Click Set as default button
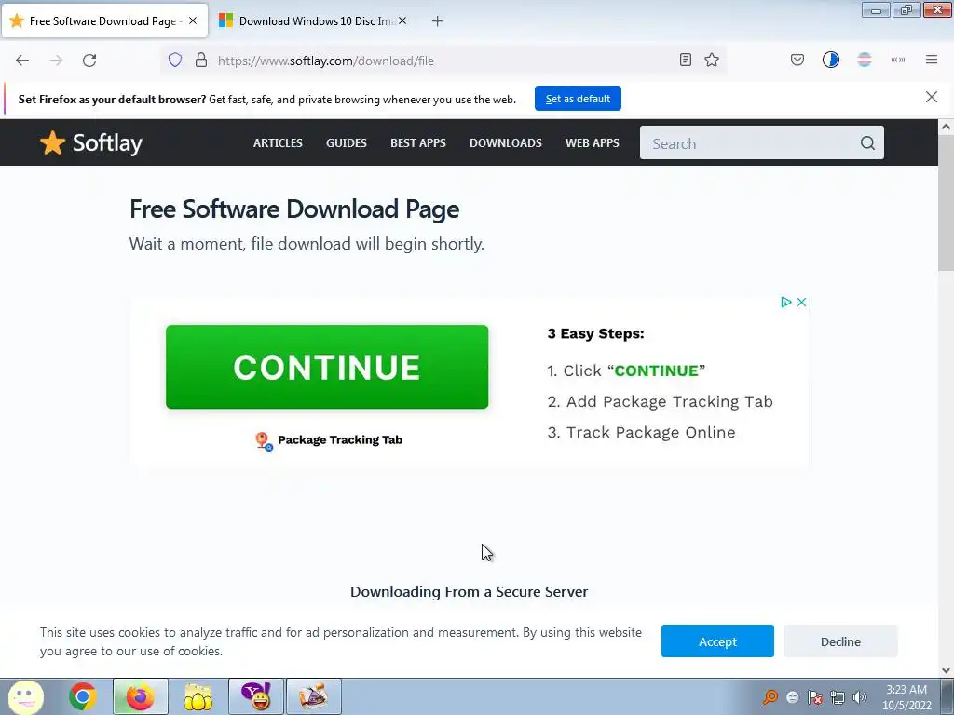This screenshot has width=954, height=715. click(578, 99)
